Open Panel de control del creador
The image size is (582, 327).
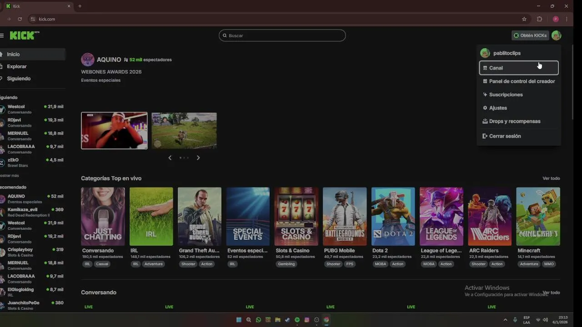click(x=519, y=81)
